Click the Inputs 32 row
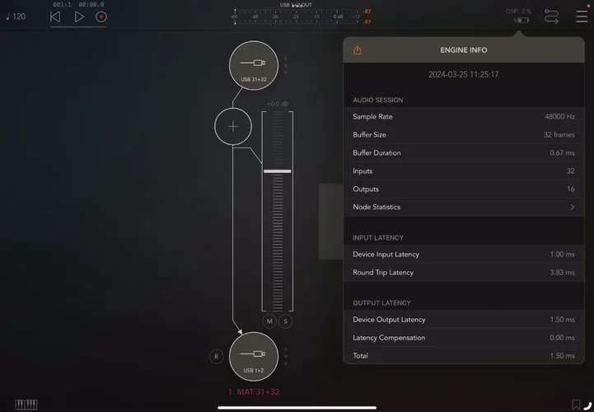The height and width of the screenshot is (412, 594). pyautogui.click(x=464, y=171)
